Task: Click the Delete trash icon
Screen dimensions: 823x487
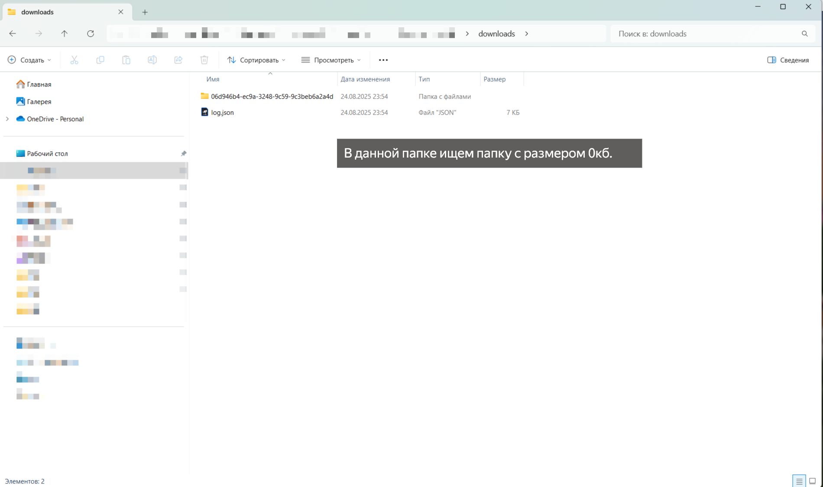Action: coord(204,60)
